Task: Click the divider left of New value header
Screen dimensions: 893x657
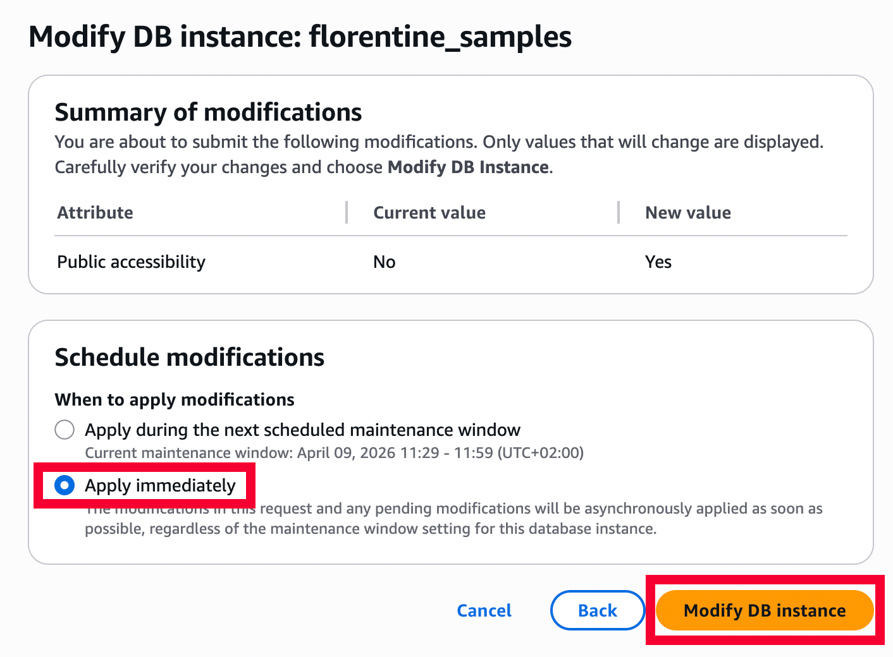Action: pos(618,213)
